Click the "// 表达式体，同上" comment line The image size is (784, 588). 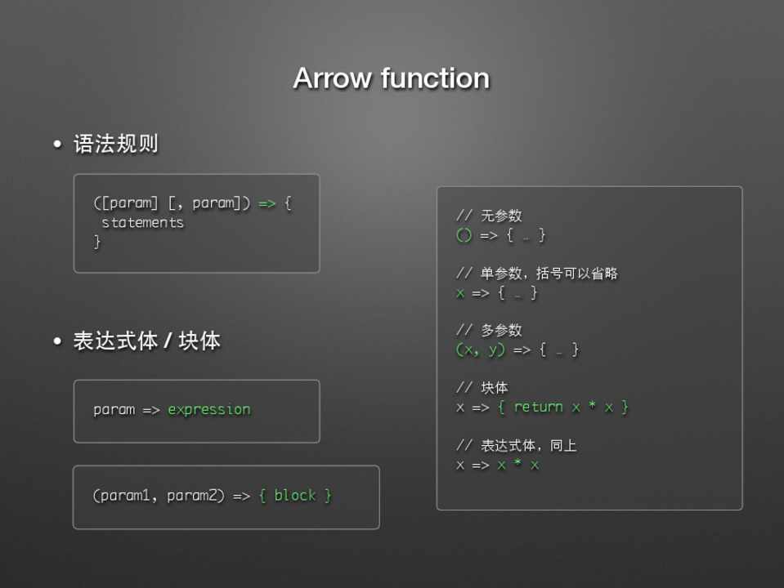click(x=516, y=446)
